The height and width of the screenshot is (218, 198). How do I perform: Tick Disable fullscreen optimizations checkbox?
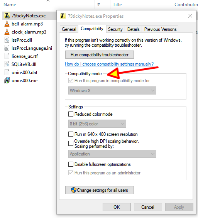click(71, 164)
